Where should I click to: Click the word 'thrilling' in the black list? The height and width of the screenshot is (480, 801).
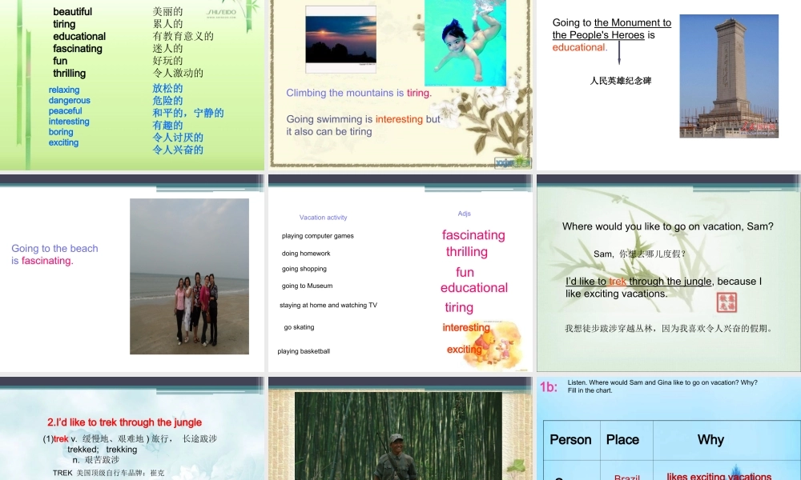(70, 74)
